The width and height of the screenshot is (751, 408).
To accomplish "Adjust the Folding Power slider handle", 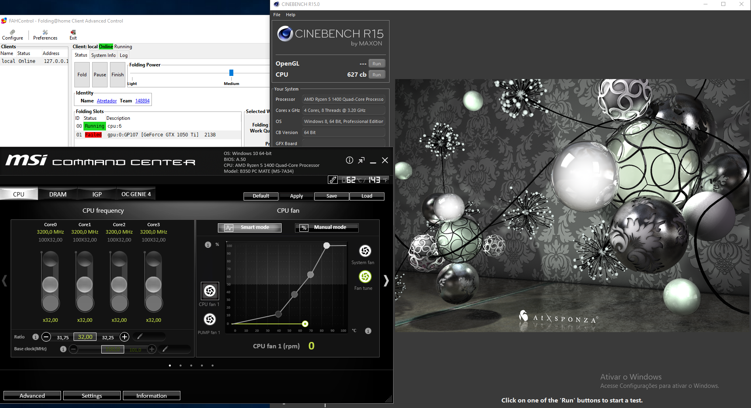I will (231, 73).
